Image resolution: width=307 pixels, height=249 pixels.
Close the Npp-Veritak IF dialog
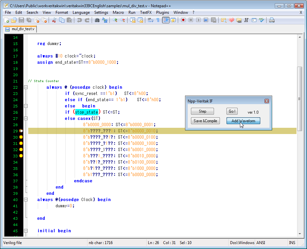[267, 101]
